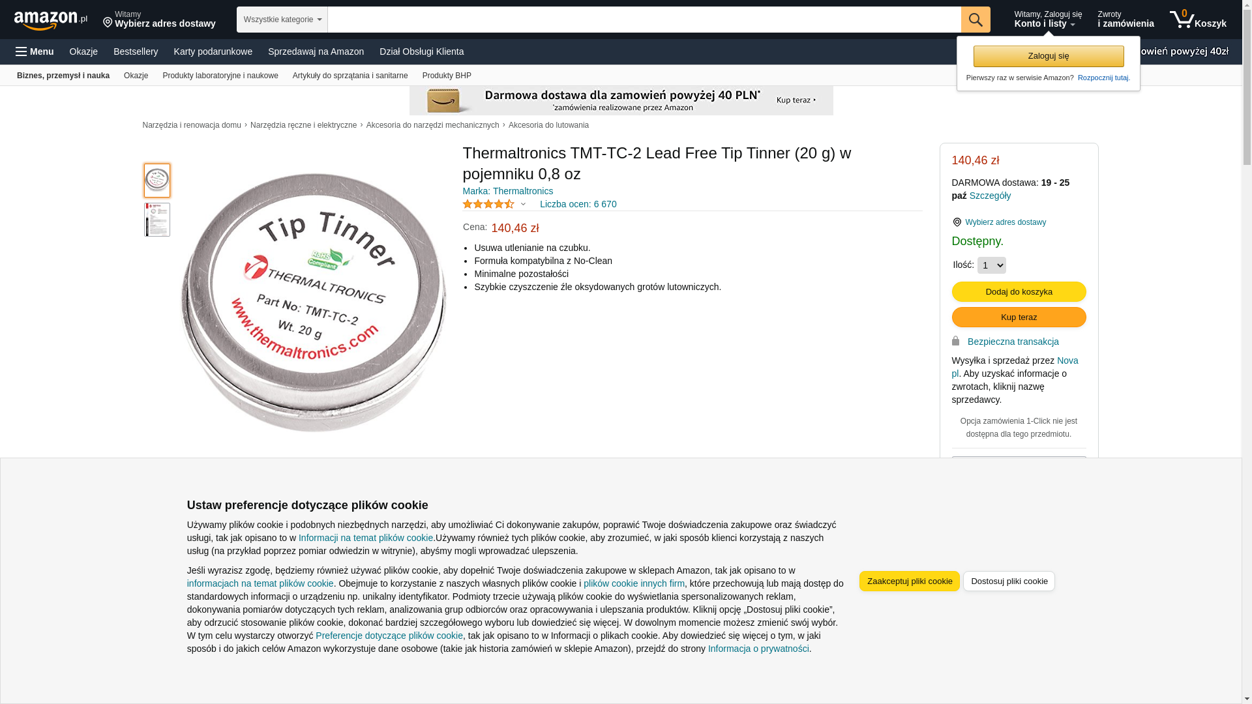
Task: Open star rating popover arrow
Action: (x=523, y=204)
